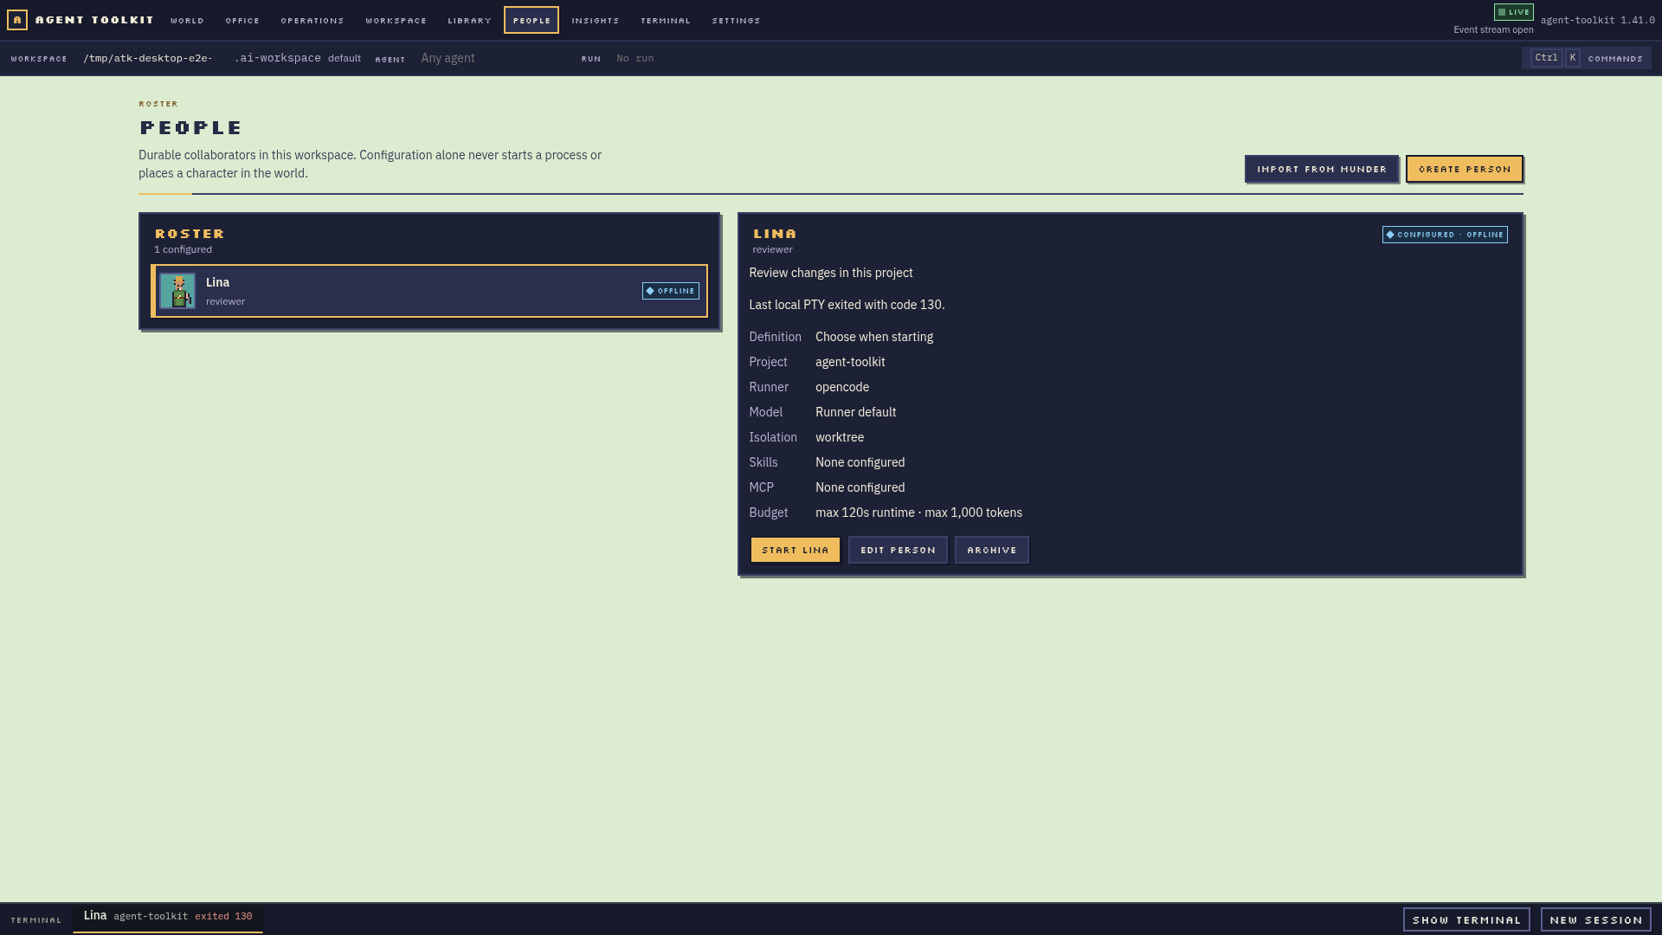The image size is (1662, 935).
Task: Click the Show Terminal button
Action: click(x=1466, y=919)
